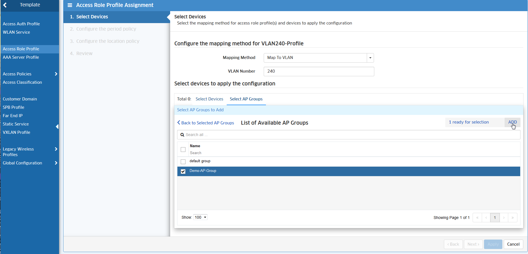Open the hamburger menu icon in header
The height and width of the screenshot is (254, 528).
[70, 5]
